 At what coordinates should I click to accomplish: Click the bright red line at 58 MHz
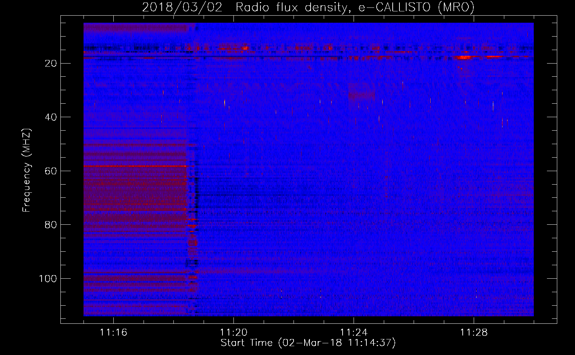135,166
